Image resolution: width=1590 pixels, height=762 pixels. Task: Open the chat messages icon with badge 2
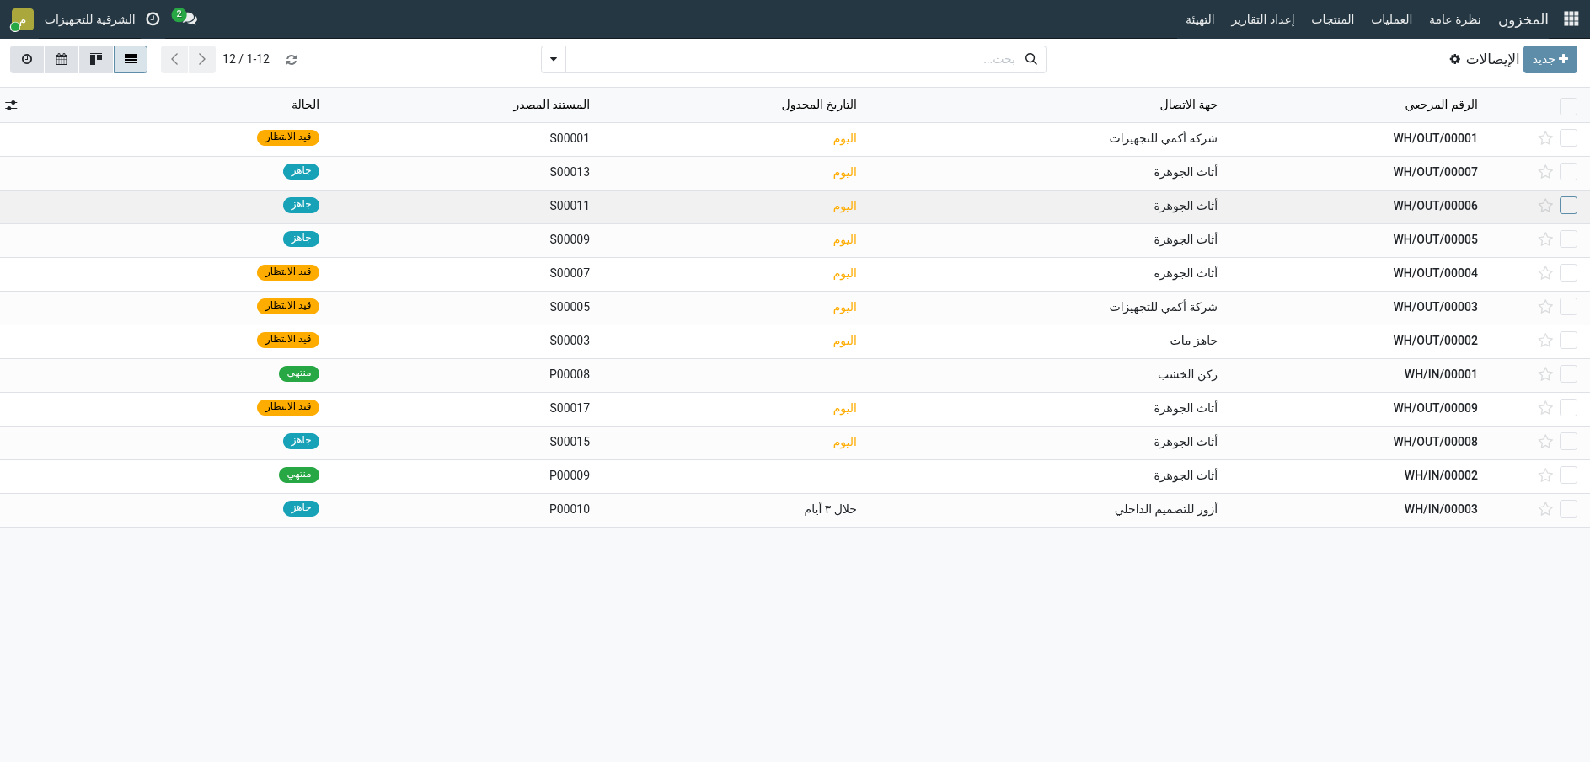186,18
